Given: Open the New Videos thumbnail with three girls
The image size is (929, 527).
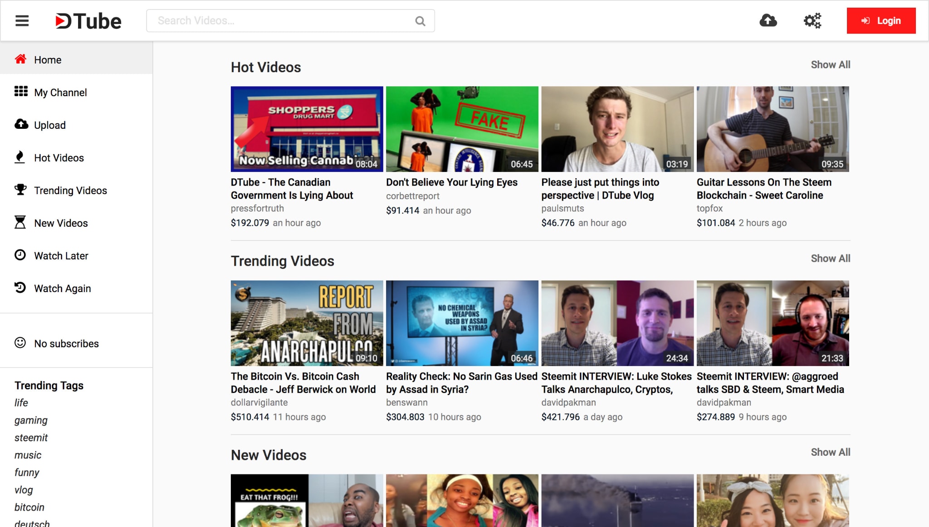Looking at the screenshot, I should point(462,500).
